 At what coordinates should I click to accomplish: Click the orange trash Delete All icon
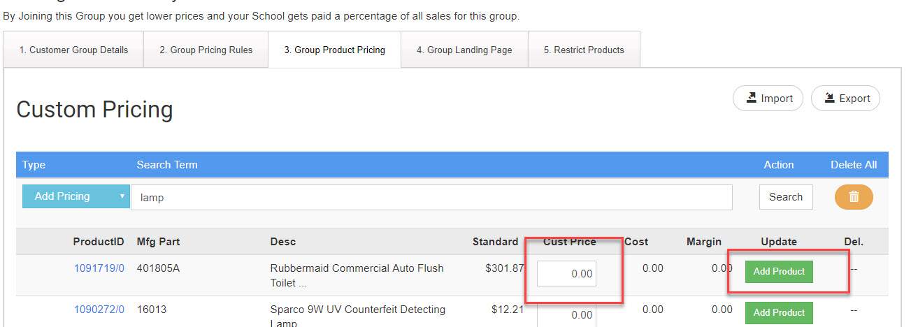[x=853, y=197]
